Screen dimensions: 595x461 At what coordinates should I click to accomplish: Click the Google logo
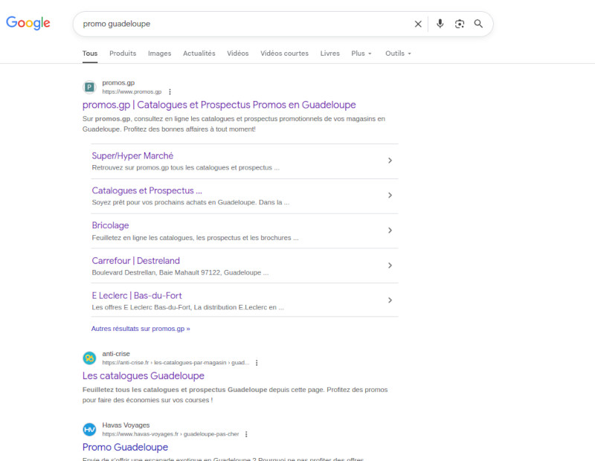pyautogui.click(x=28, y=23)
